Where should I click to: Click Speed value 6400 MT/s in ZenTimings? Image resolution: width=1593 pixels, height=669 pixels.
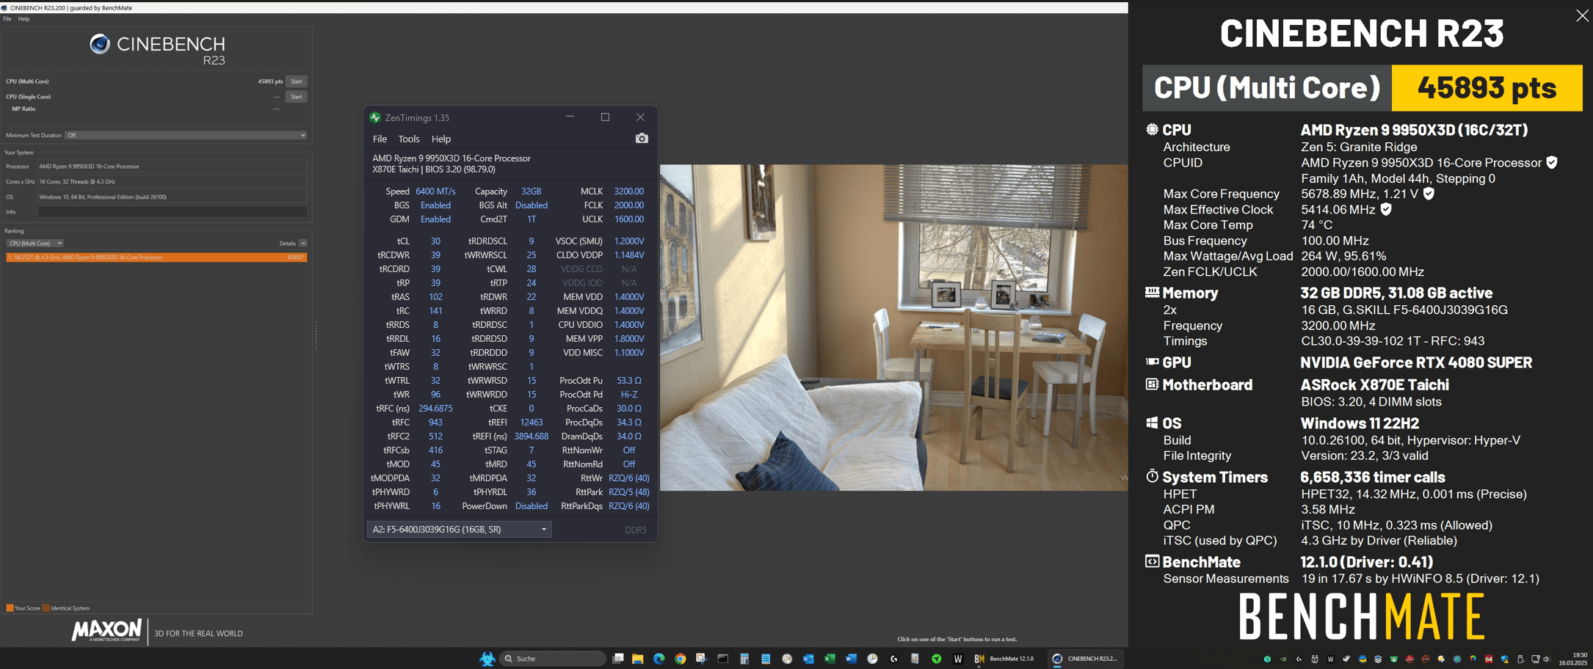point(435,191)
